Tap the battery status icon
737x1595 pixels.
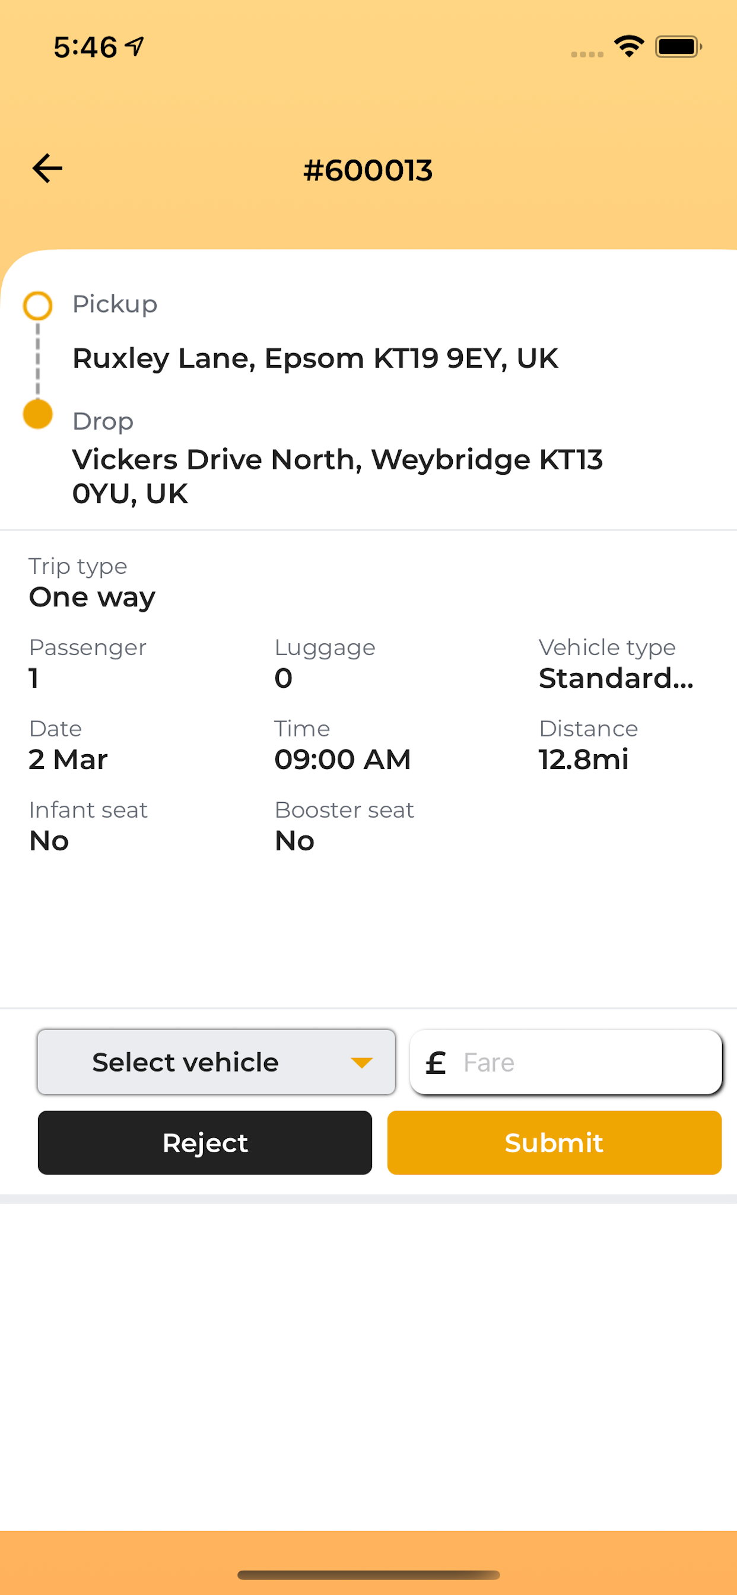pyautogui.click(x=679, y=46)
